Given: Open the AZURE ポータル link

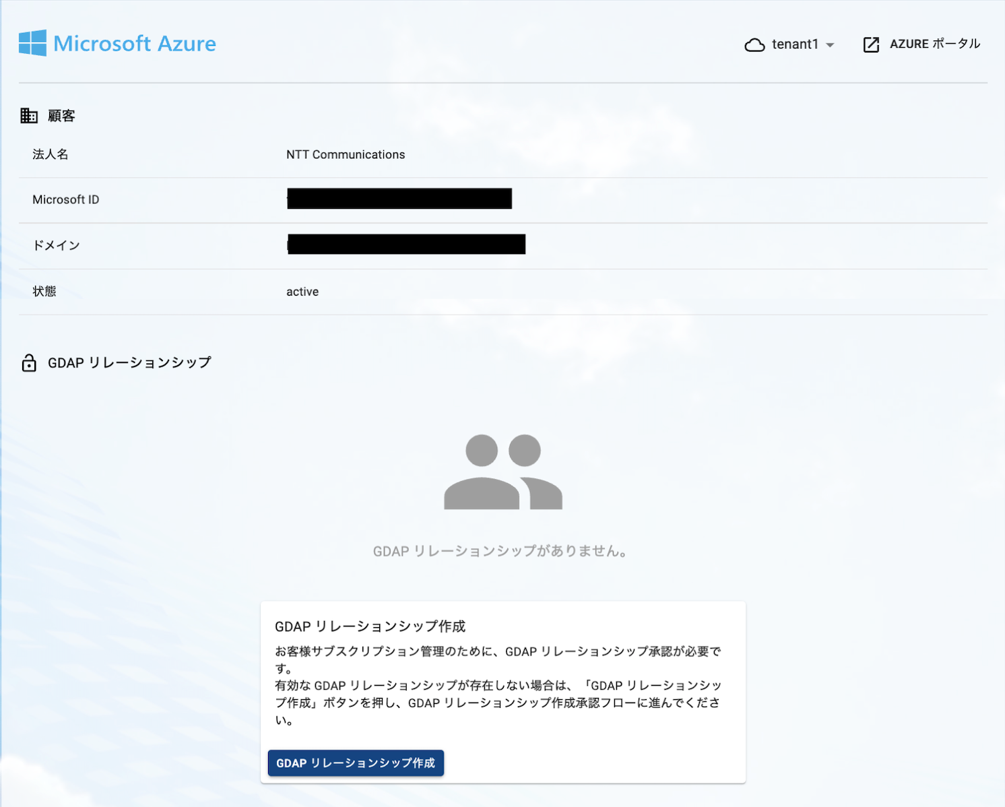Looking at the screenshot, I should click(x=935, y=44).
